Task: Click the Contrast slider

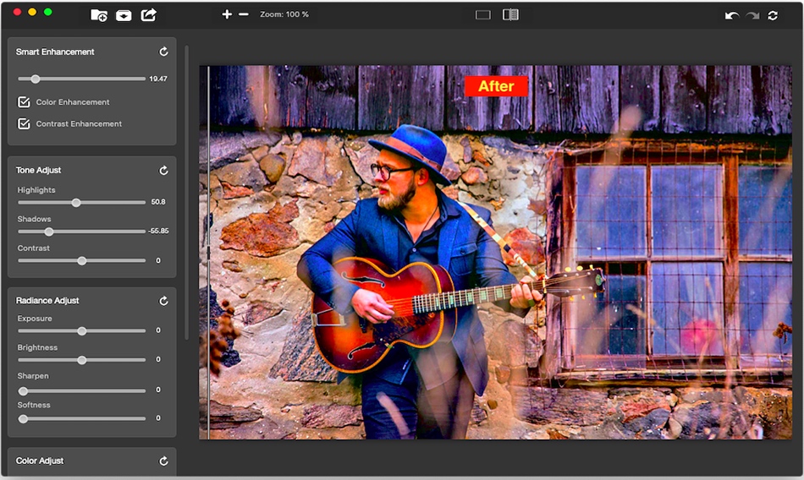Action: click(81, 261)
